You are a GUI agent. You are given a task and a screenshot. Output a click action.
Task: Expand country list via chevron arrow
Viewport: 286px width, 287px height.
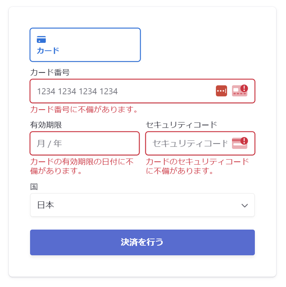coord(244,205)
